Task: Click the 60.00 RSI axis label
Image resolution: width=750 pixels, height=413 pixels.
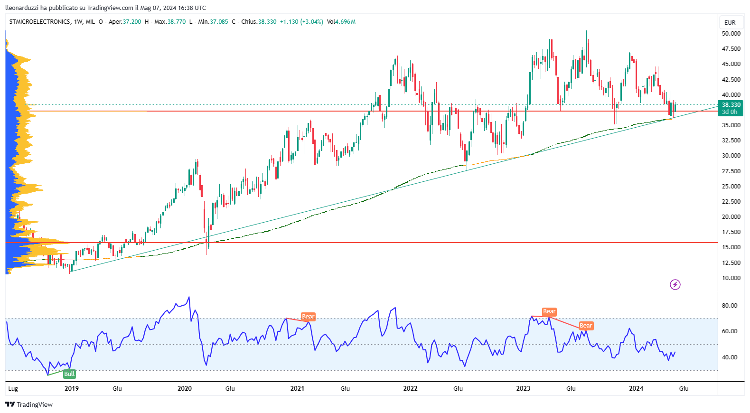Action: [x=730, y=331]
